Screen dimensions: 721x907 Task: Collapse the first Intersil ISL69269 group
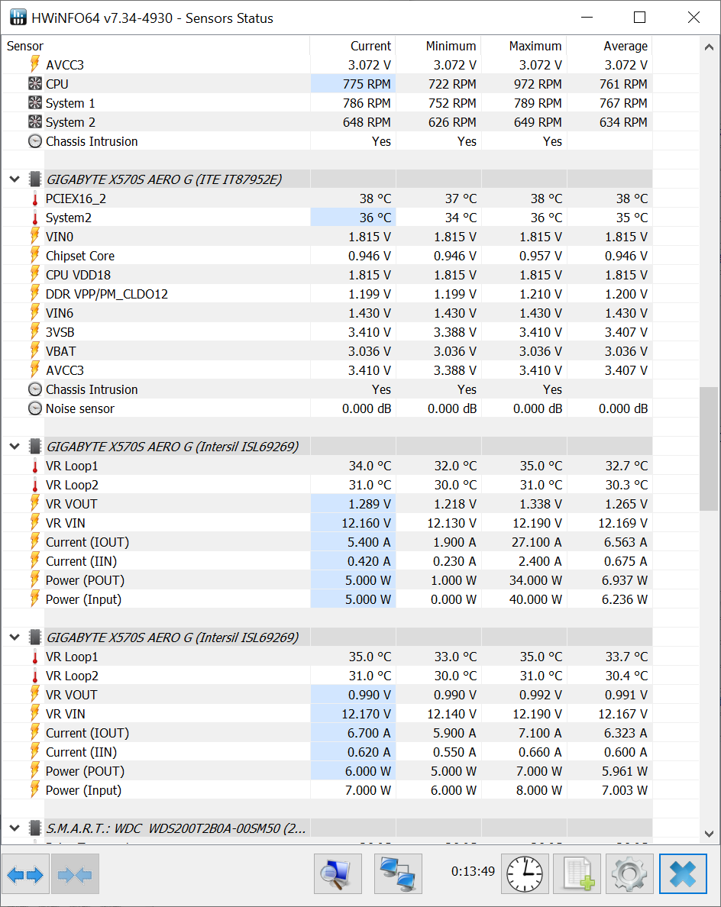(x=15, y=447)
